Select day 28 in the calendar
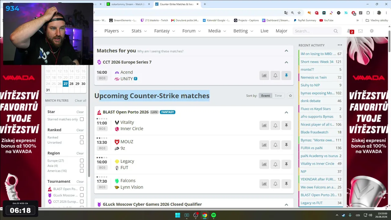This screenshot has width=391, height=220. [x=71, y=84]
